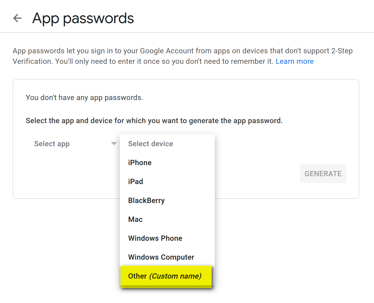Open the Select app dropdown
Screen dimensions: 374x303
pos(52,144)
